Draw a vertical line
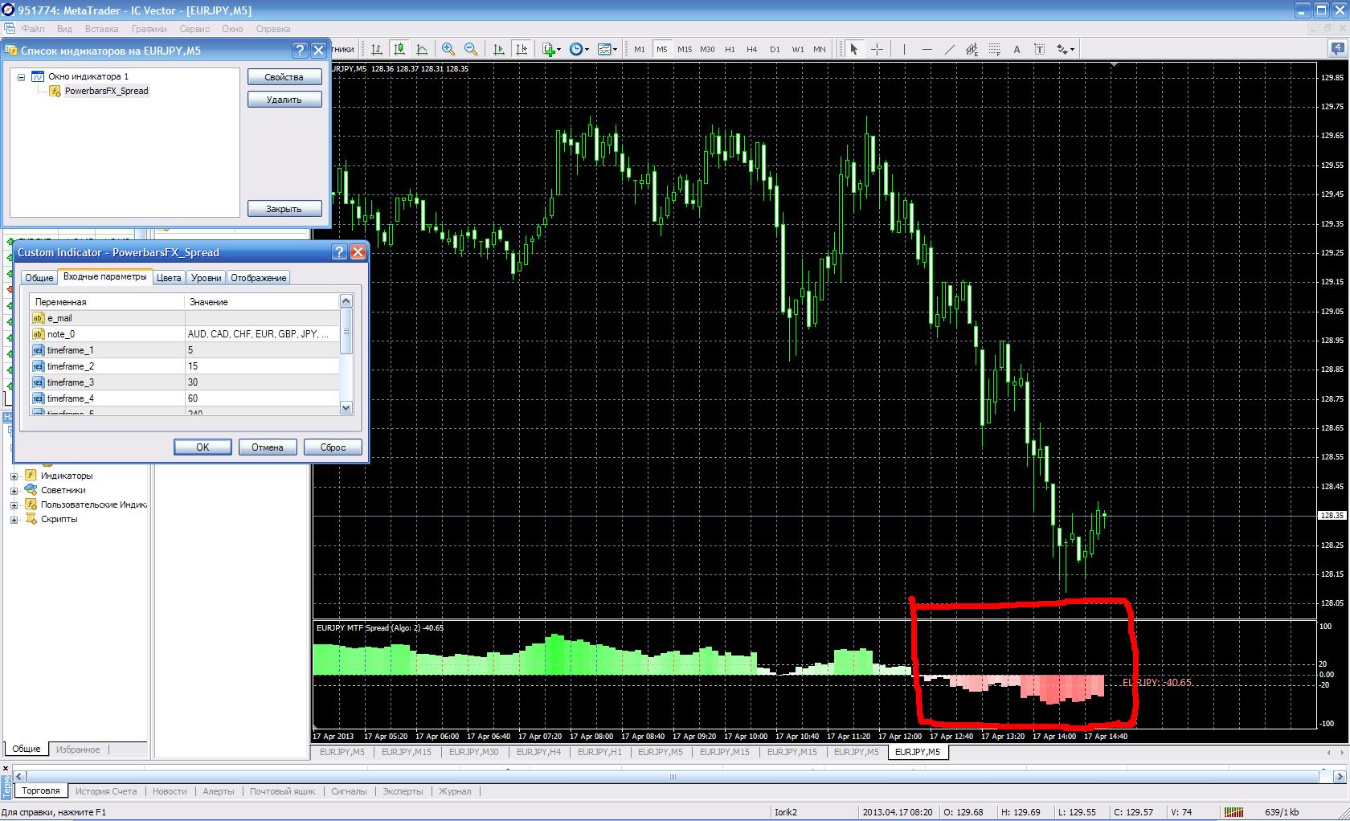This screenshot has height=821, width=1350. [904, 49]
